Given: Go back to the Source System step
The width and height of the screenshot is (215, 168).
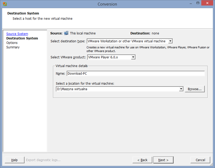Looking at the screenshot, I should [x=17, y=34].
